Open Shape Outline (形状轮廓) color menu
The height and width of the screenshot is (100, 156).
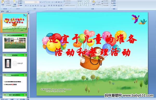coord(106,3)
